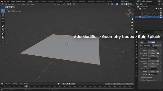Toggle Rain Kit render camera icon
163x91 pixels.
tap(161, 9)
